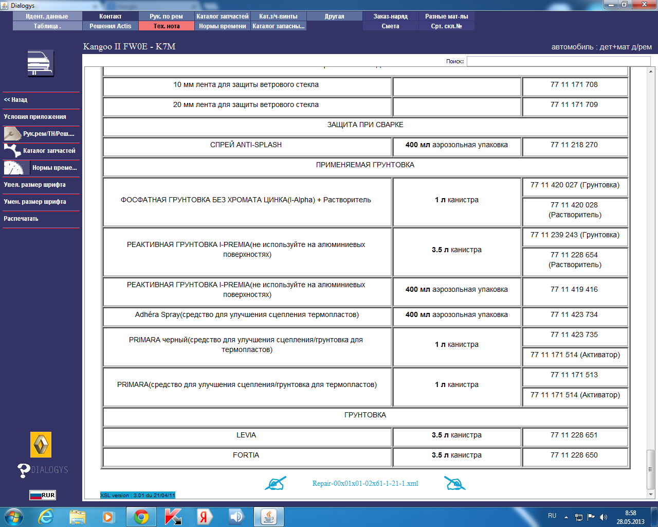Go to the Рук. по рем tab
This screenshot has width=658, height=527.
click(167, 16)
